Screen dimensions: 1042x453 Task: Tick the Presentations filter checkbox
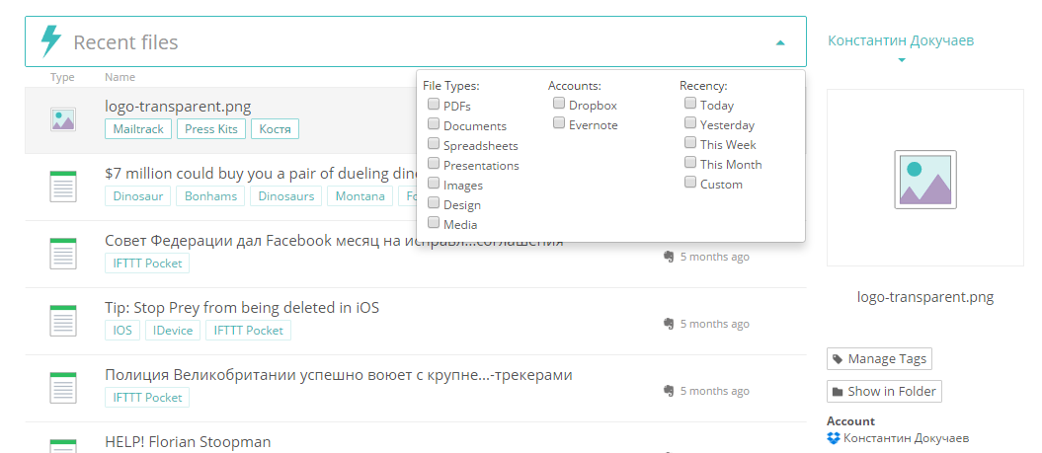(434, 163)
